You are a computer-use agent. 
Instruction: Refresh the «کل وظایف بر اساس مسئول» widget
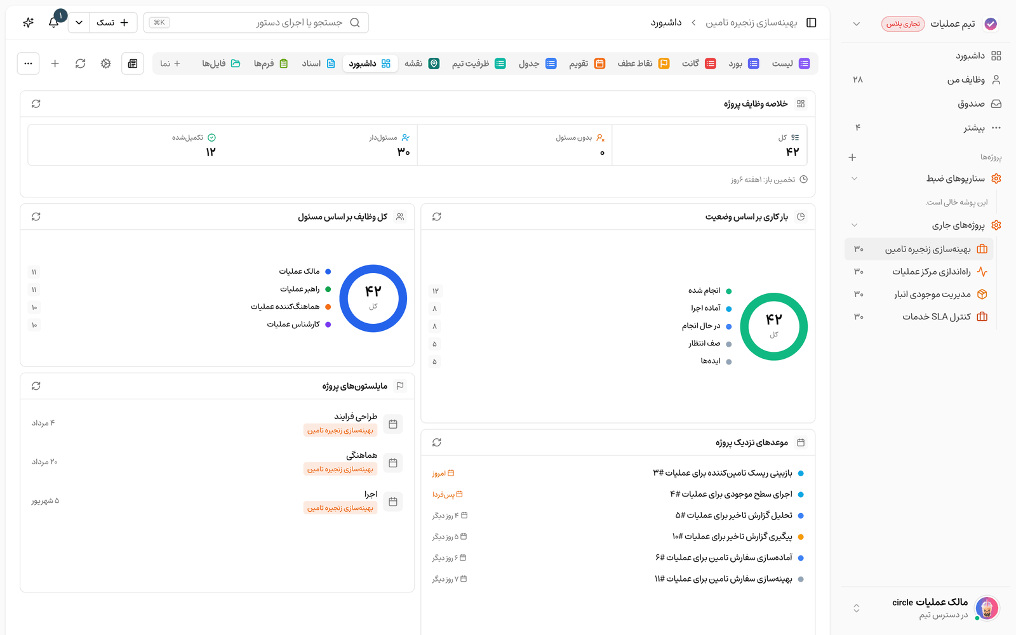pyautogui.click(x=36, y=217)
